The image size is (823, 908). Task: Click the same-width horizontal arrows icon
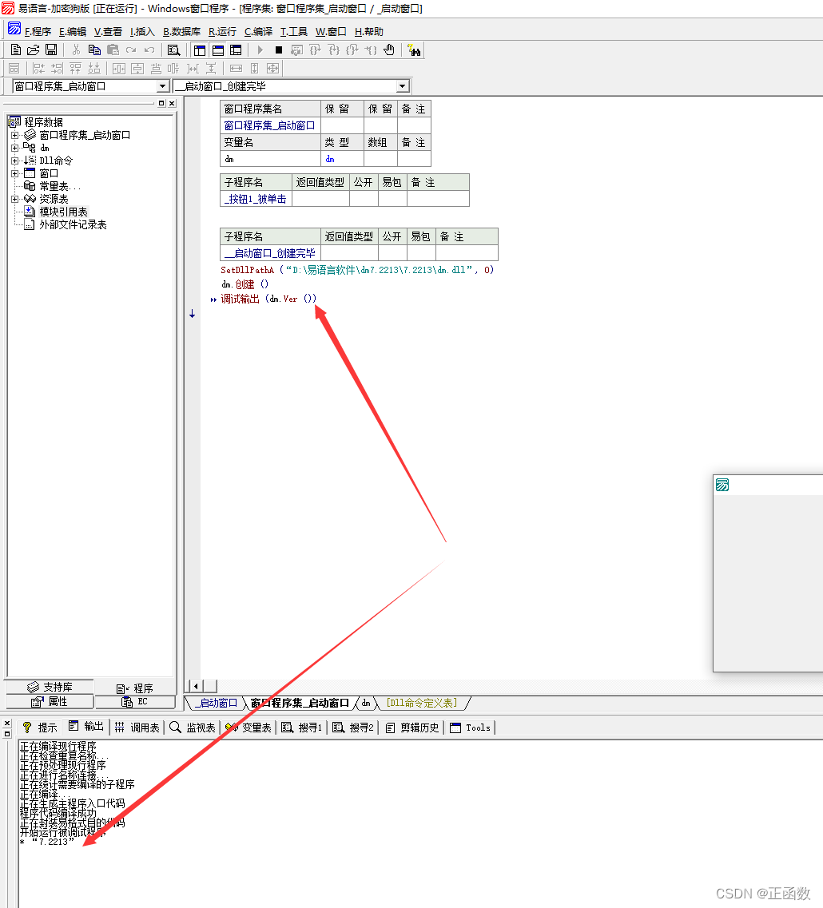click(x=236, y=69)
